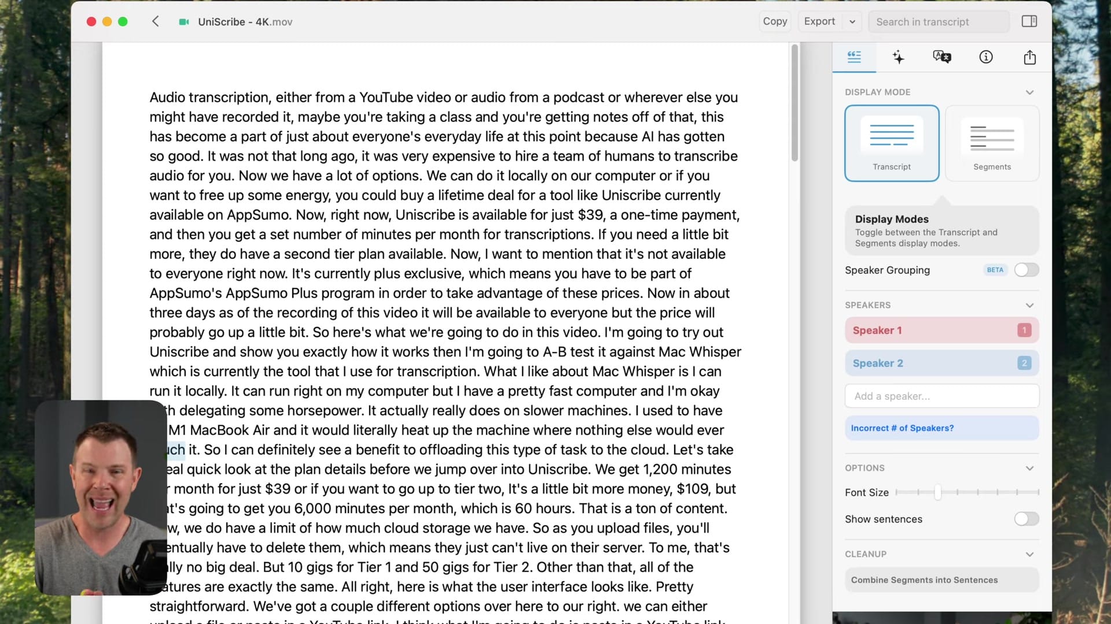
Task: Focus the Search in transcript field
Action: pyautogui.click(x=939, y=21)
